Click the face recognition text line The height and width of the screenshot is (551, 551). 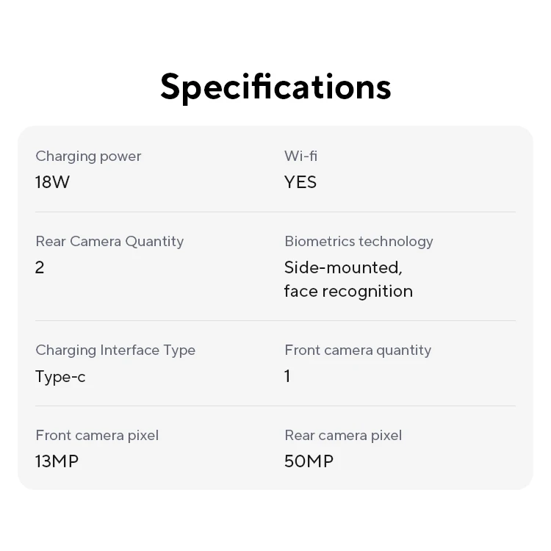click(x=348, y=291)
